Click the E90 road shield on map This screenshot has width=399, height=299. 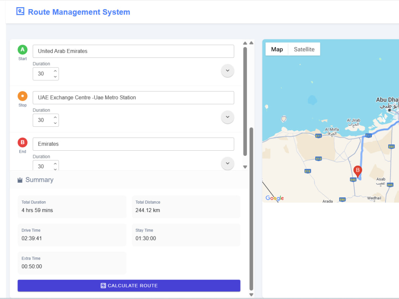(342, 200)
